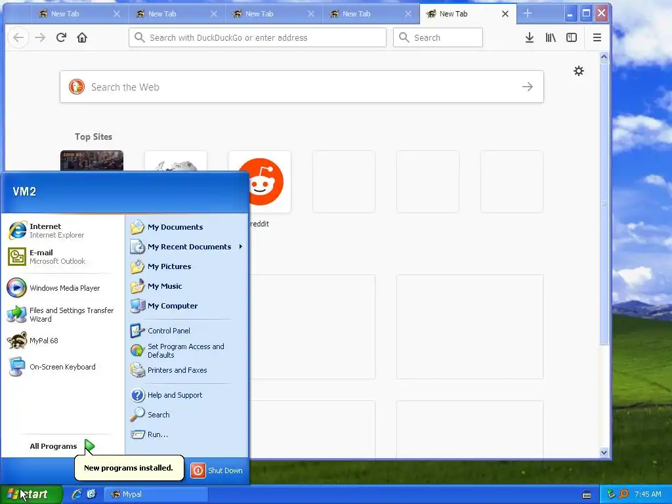This screenshot has width=672, height=504.
Task: Click the DuckDuckGo logo in web search
Action: click(x=77, y=87)
